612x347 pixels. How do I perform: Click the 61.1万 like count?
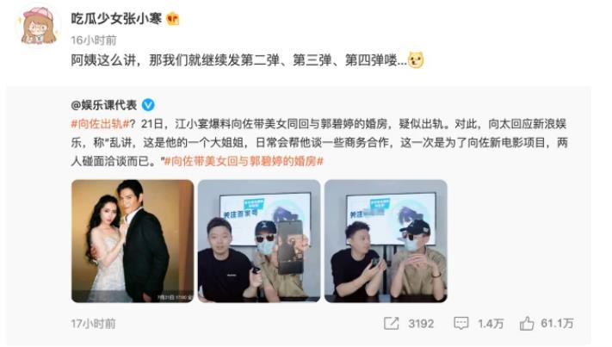[557, 324]
